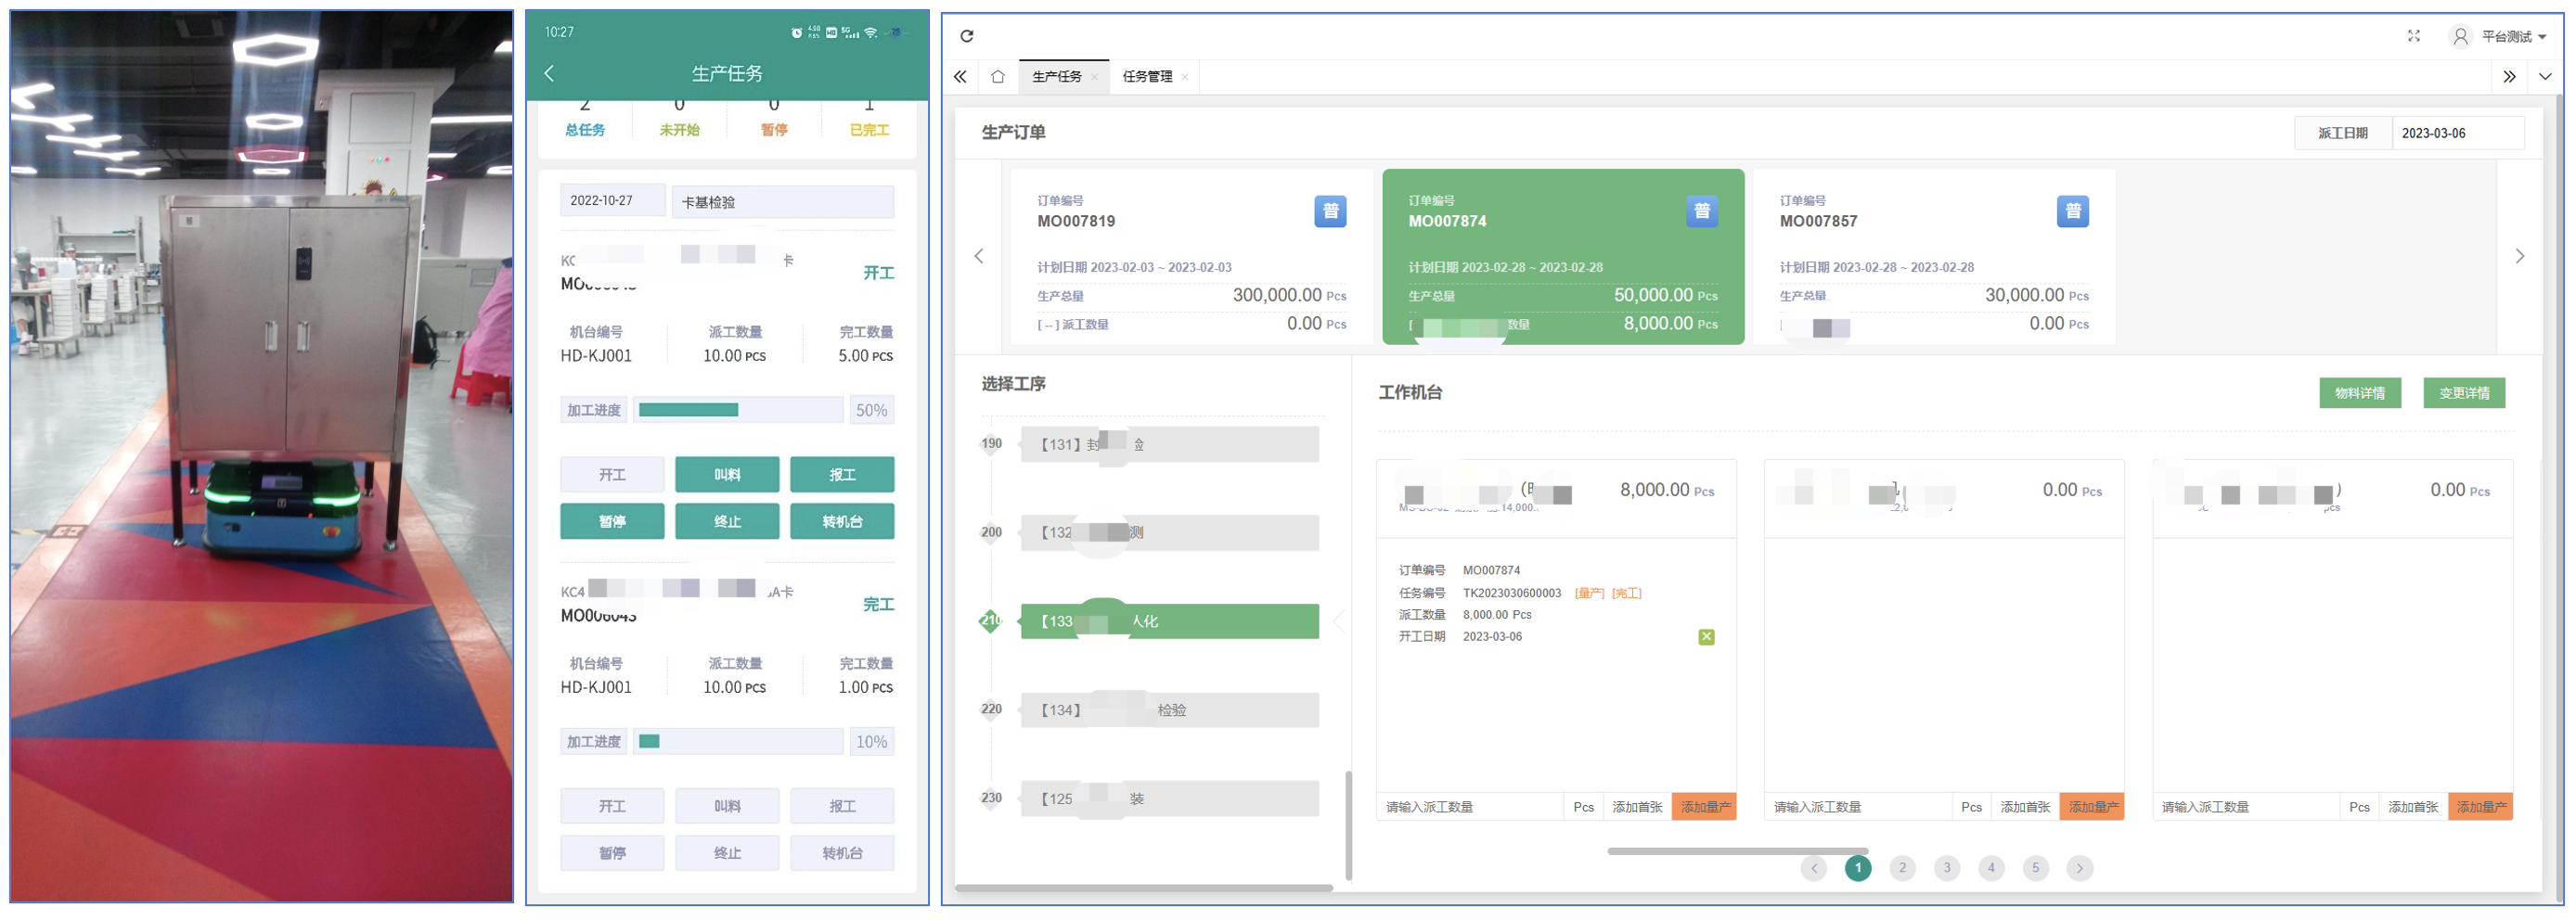The image size is (2576, 920).
Task: Go to page 3 in pagination
Action: (x=1946, y=867)
